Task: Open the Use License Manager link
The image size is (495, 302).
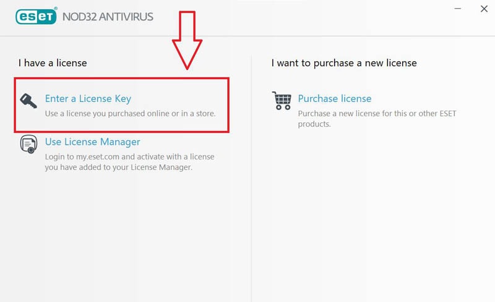Action: (92, 142)
